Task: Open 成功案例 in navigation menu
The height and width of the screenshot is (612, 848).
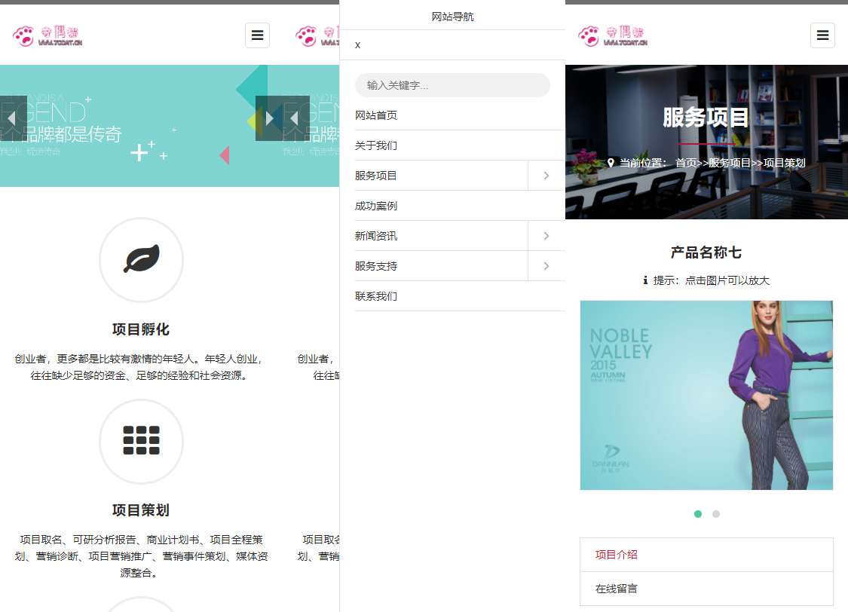Action: point(460,206)
